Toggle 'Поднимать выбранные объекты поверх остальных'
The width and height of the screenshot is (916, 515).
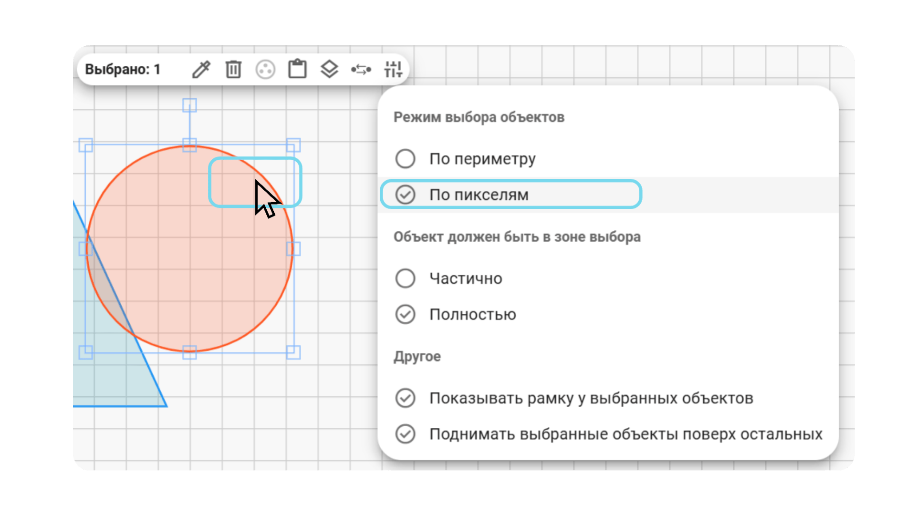(x=608, y=434)
